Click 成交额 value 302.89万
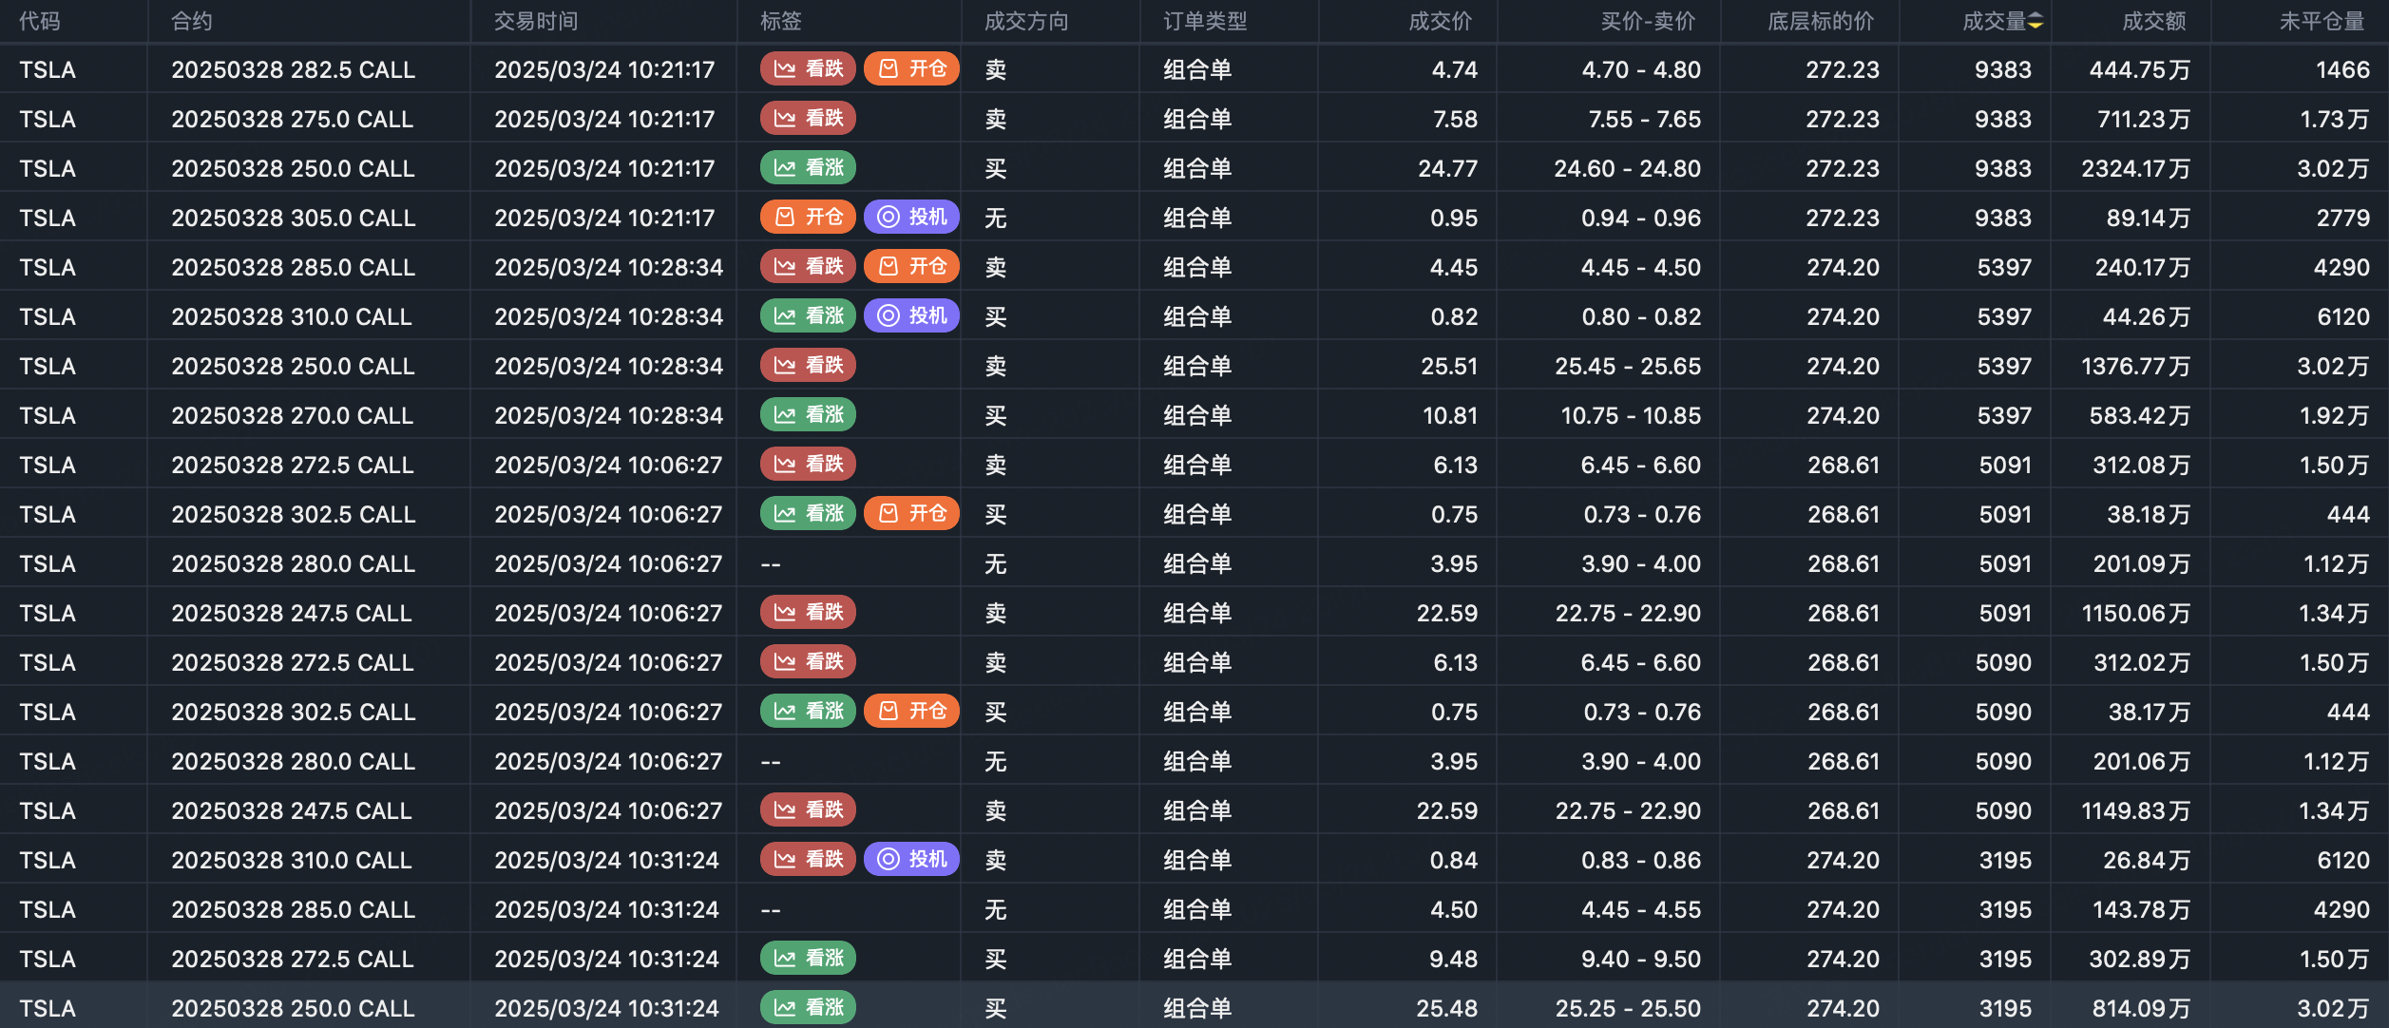Screen dimensions: 2389x1028 2139,960
